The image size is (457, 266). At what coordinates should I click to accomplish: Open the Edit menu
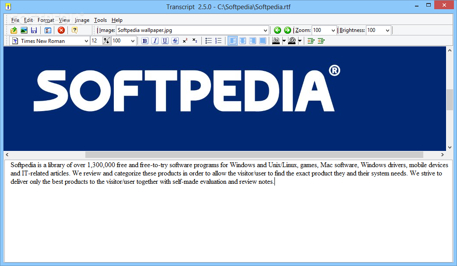[x=28, y=20]
